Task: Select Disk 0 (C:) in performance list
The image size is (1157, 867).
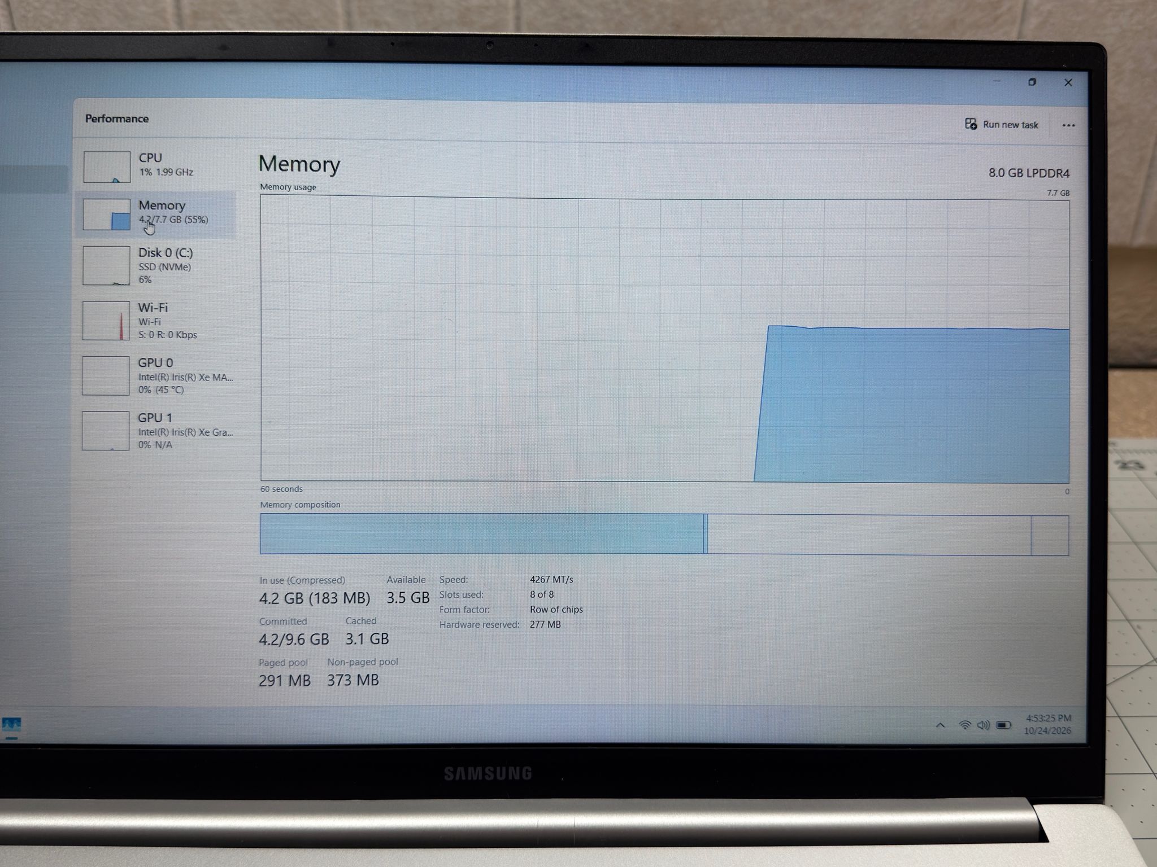Action: point(155,265)
